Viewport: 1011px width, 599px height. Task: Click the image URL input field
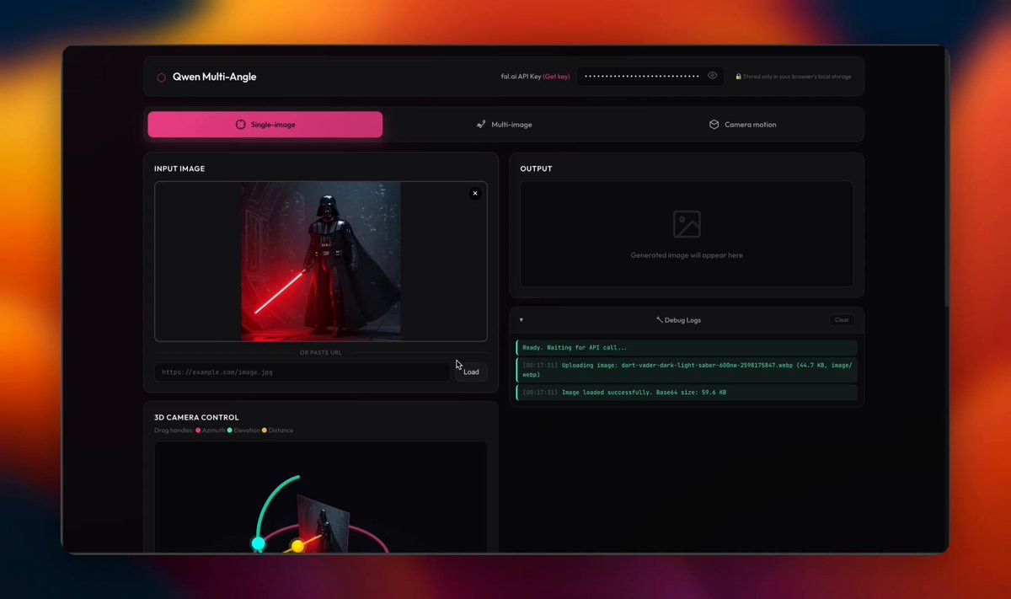302,372
